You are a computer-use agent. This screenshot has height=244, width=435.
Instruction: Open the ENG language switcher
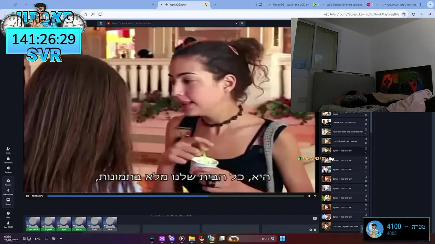tap(38, 239)
